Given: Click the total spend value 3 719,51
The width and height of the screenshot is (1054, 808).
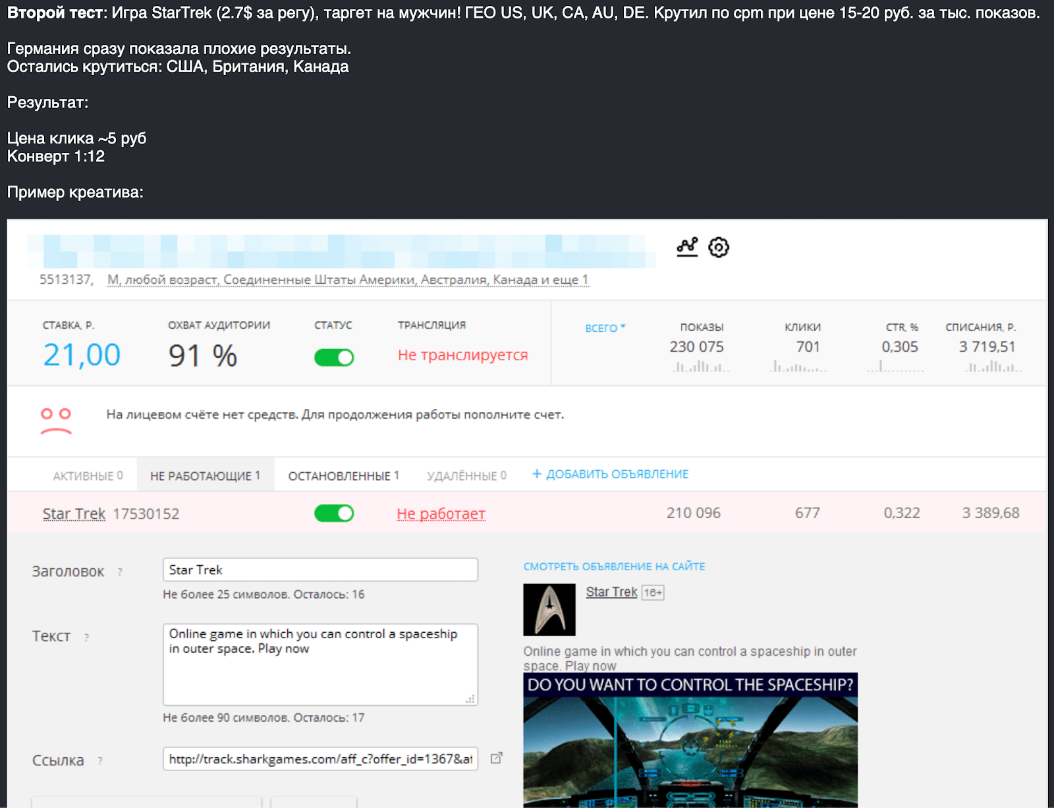Looking at the screenshot, I should click(987, 346).
